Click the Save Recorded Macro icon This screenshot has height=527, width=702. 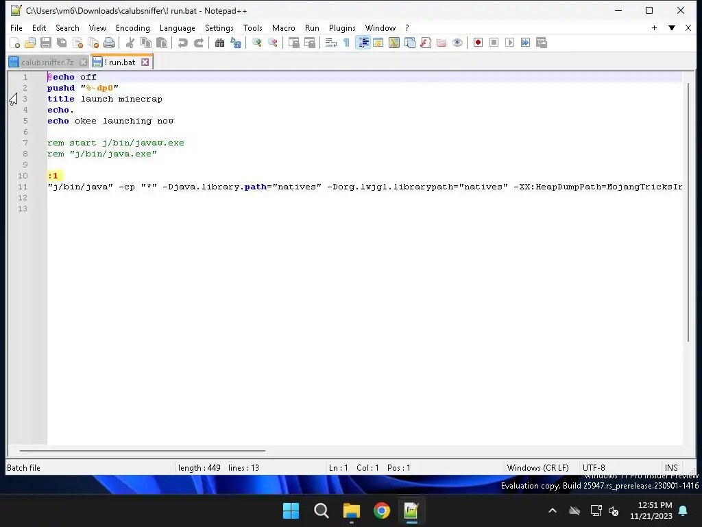click(542, 43)
